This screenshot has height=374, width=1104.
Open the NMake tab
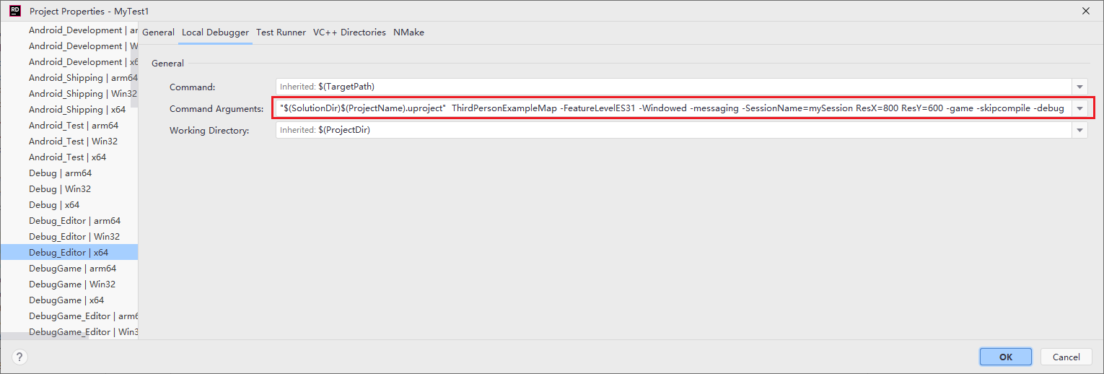(x=409, y=32)
